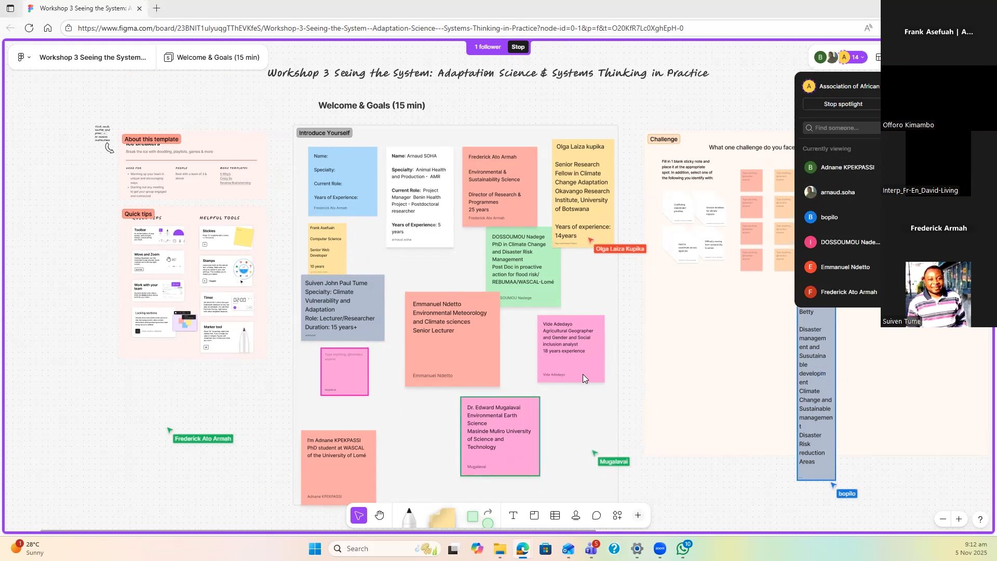Open Figma main menu dropdown
This screenshot has height=561, width=997.
point(24,57)
